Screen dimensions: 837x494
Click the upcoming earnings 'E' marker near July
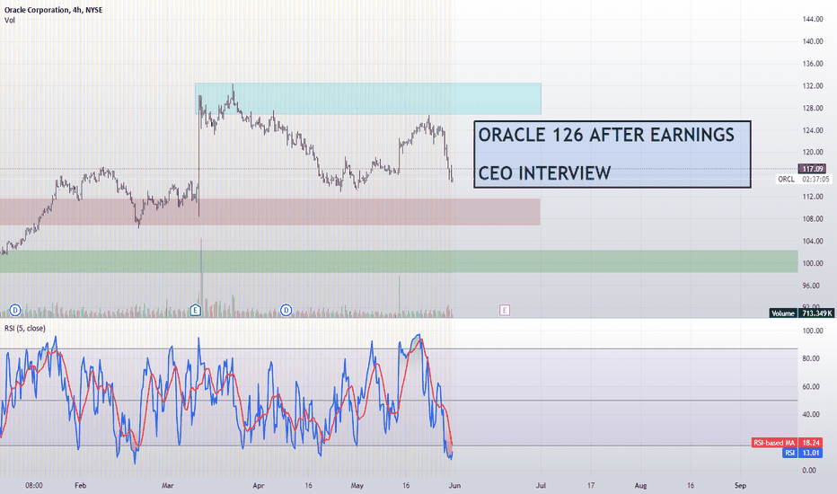pos(505,310)
